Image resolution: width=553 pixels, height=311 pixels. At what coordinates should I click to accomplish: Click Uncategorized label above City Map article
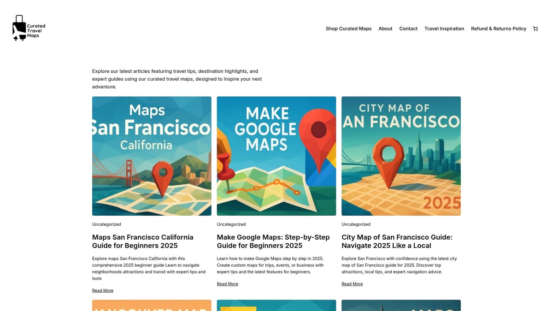[356, 224]
